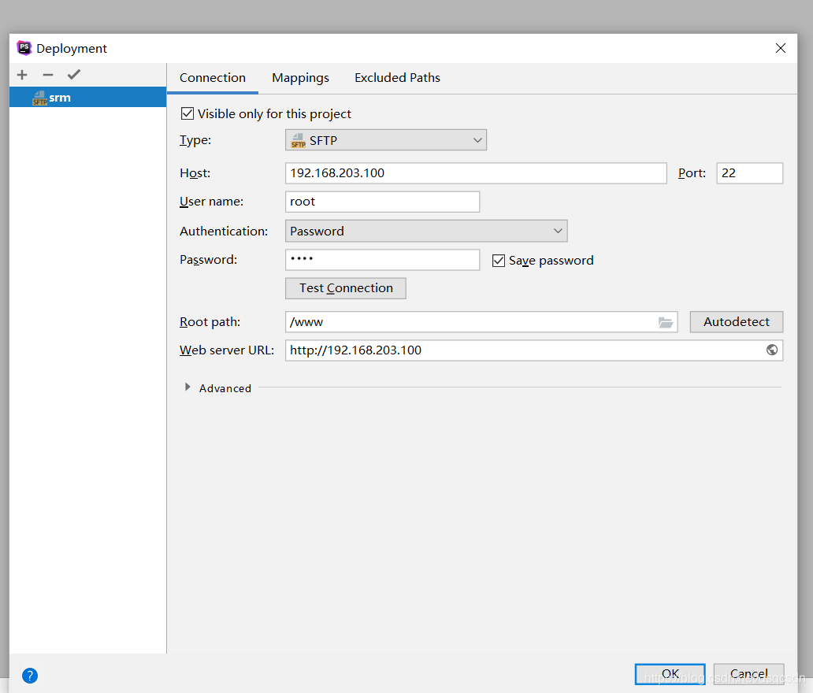The height and width of the screenshot is (693, 813).
Task: Open the Authentication dropdown
Action: coord(426,231)
